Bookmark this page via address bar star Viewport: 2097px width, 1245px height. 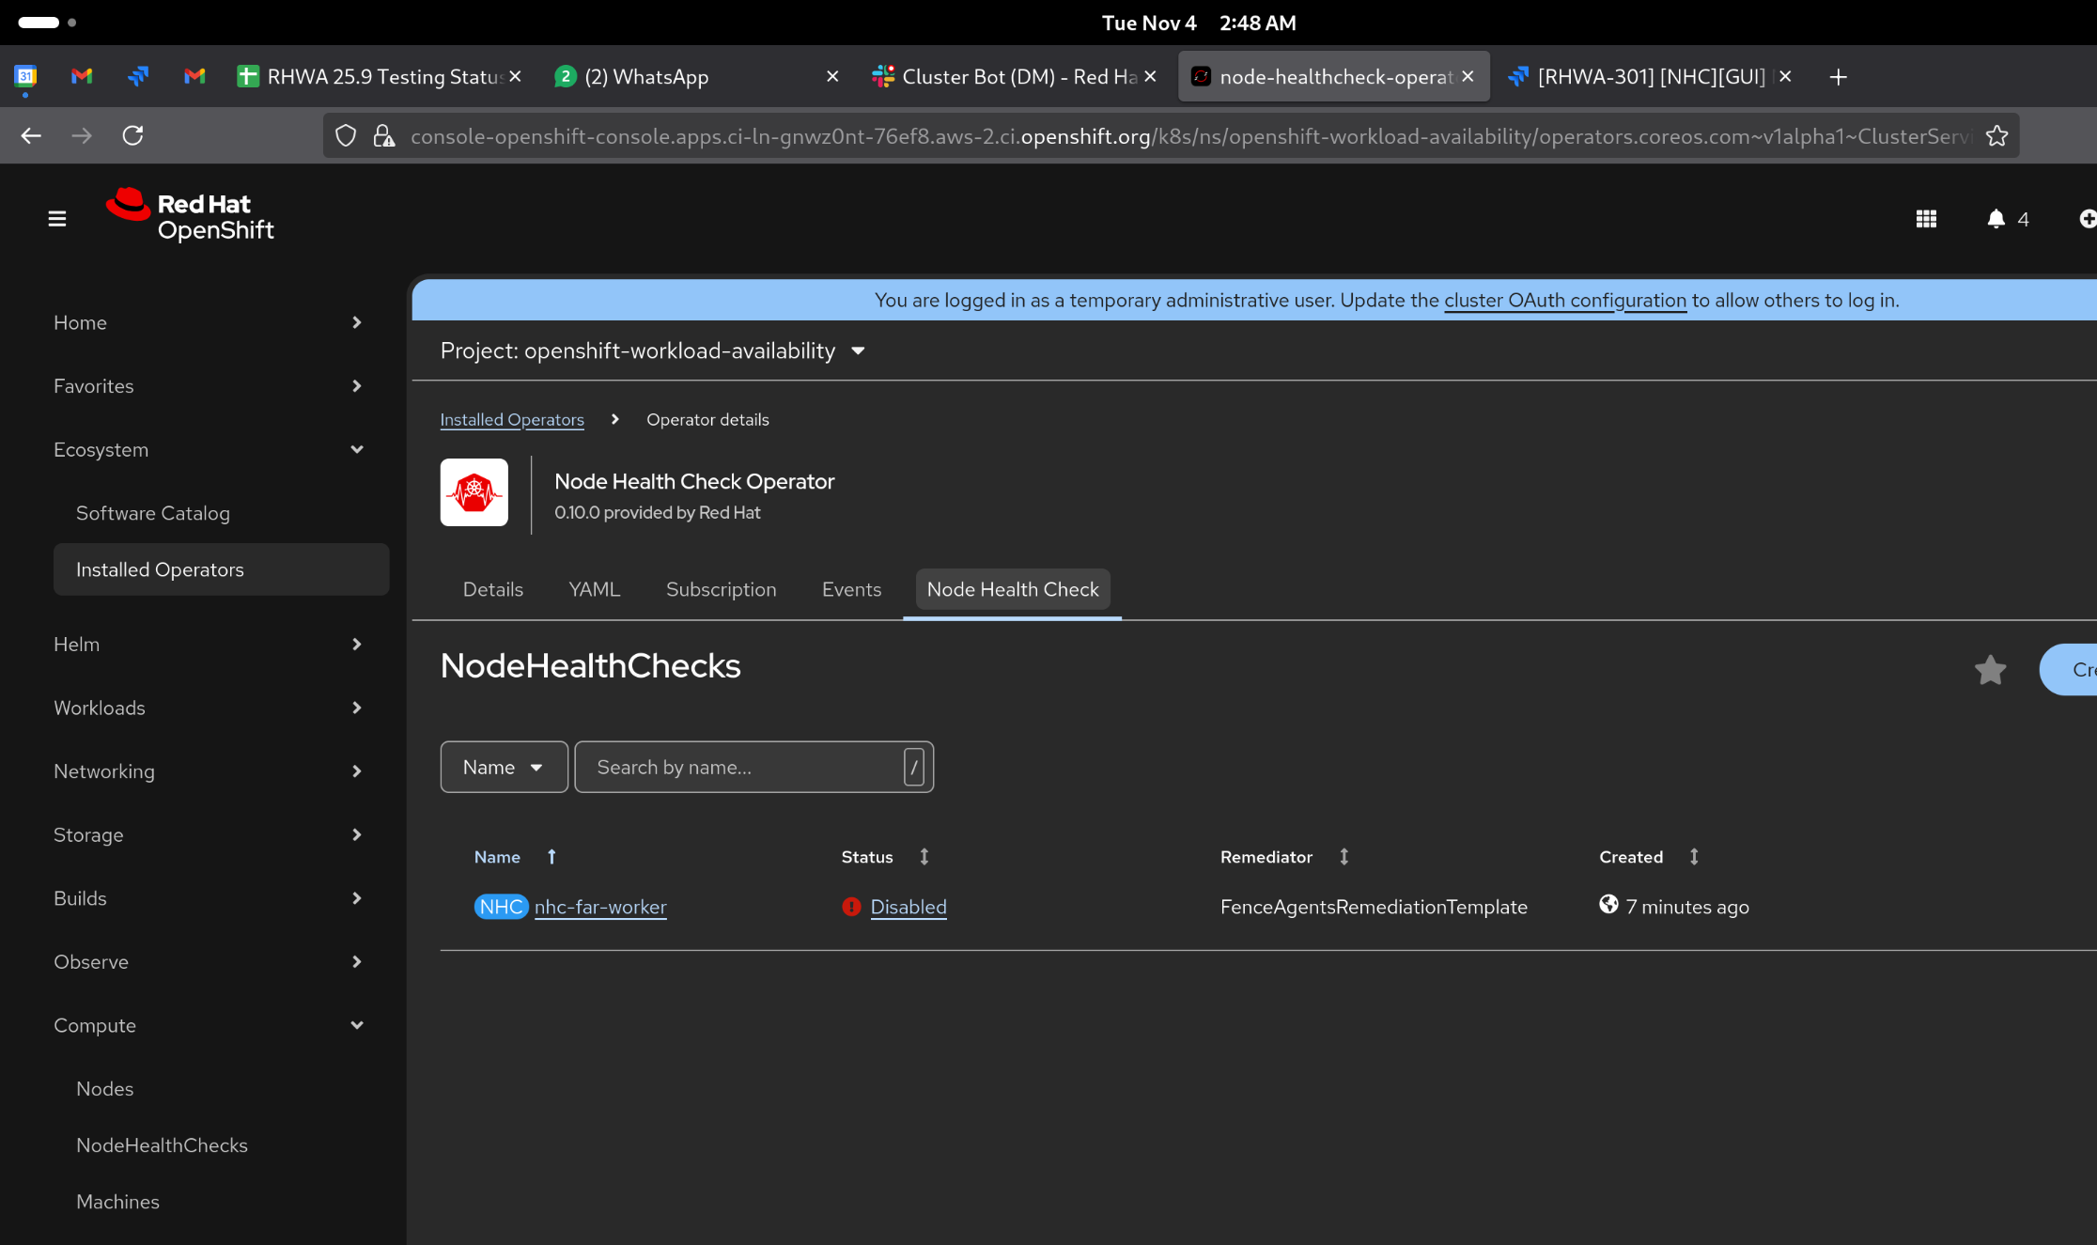tap(1996, 136)
